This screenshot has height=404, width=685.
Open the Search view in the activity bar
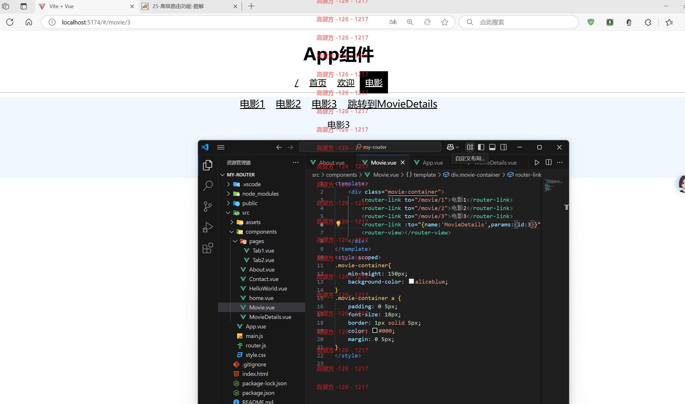pos(208,186)
